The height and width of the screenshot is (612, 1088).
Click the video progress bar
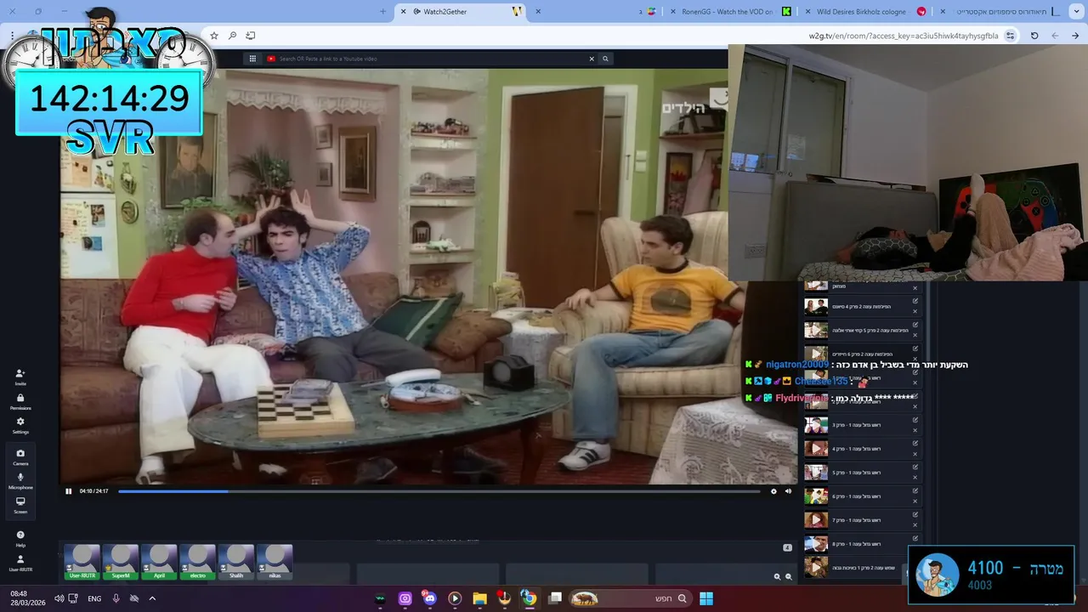(x=439, y=490)
